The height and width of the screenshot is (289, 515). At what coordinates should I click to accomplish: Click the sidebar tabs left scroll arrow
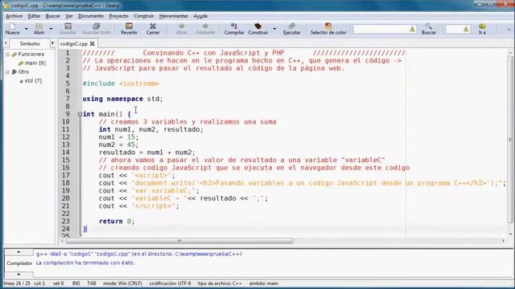click(6, 43)
